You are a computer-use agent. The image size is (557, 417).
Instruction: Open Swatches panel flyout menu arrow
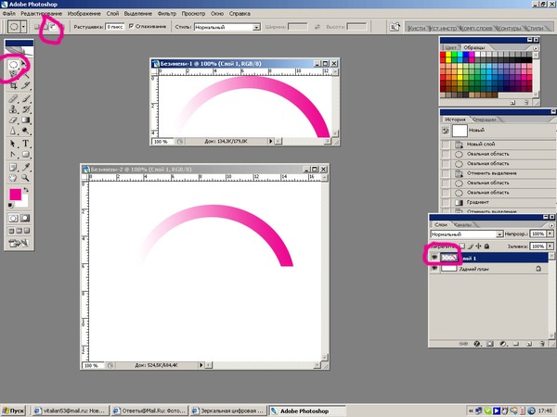tap(536, 48)
